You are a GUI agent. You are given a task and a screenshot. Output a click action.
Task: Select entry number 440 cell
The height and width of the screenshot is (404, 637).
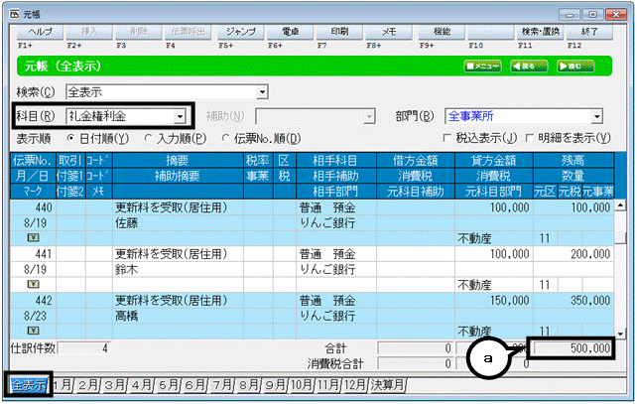[x=34, y=207]
